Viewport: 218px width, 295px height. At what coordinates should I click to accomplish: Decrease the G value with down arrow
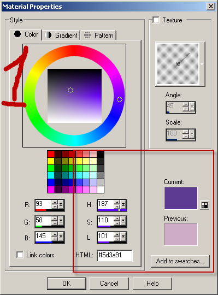(55, 223)
